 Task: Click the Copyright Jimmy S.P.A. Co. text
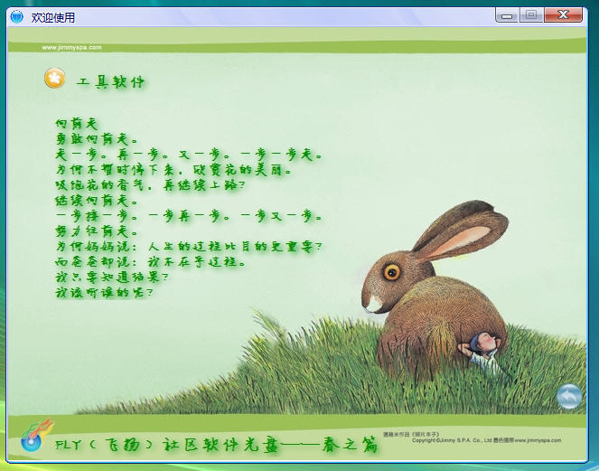[x=486, y=440]
